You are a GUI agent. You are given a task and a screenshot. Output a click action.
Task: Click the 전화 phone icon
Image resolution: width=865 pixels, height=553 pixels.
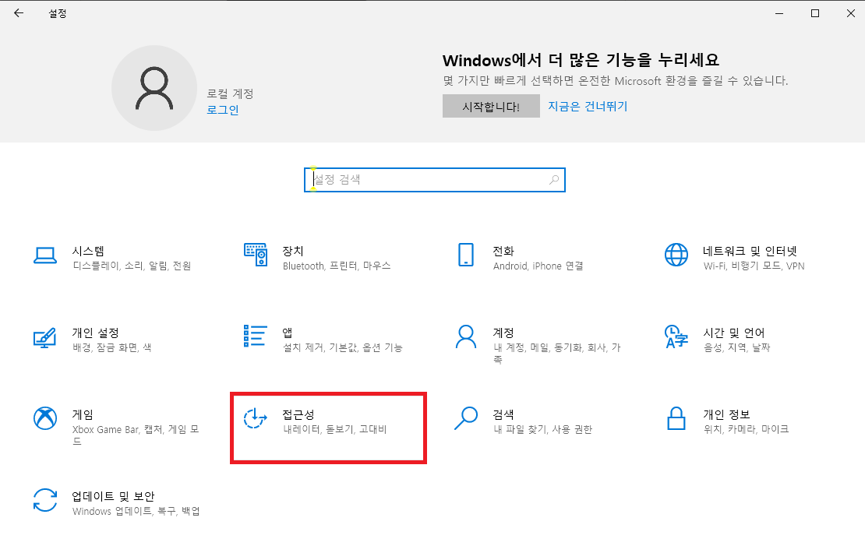tap(466, 255)
